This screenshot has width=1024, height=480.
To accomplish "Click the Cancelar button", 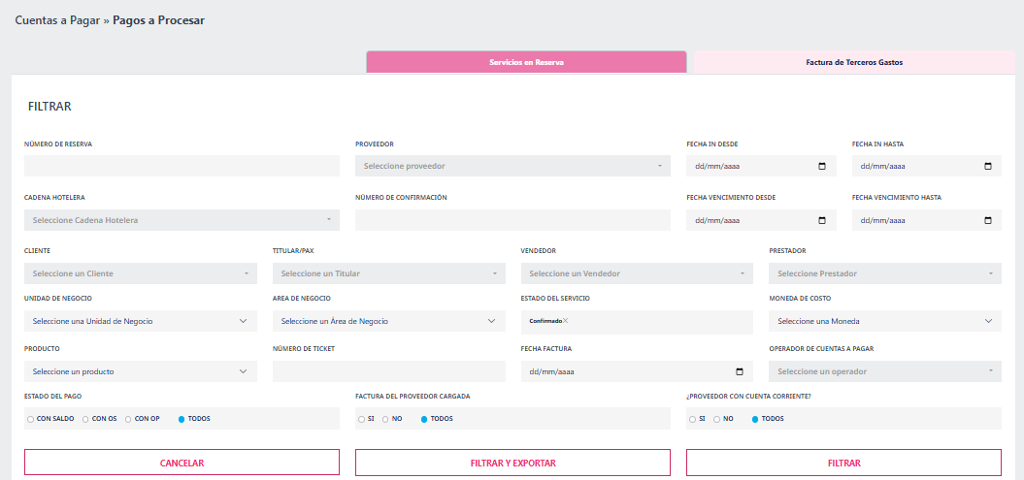I will 182,463.
